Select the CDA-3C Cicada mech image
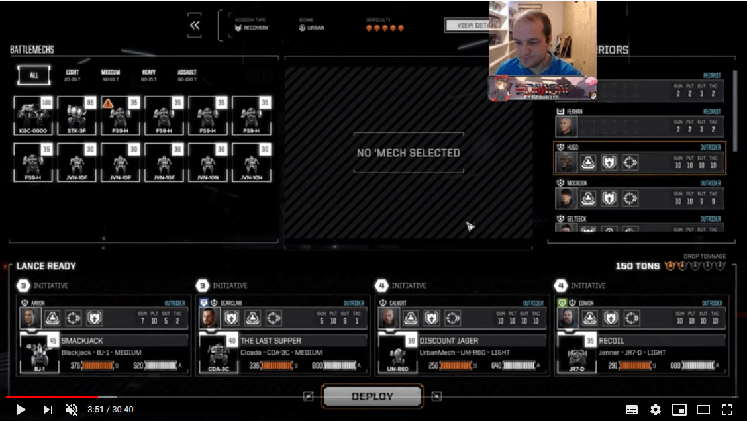The height and width of the screenshot is (421, 747). (x=218, y=354)
